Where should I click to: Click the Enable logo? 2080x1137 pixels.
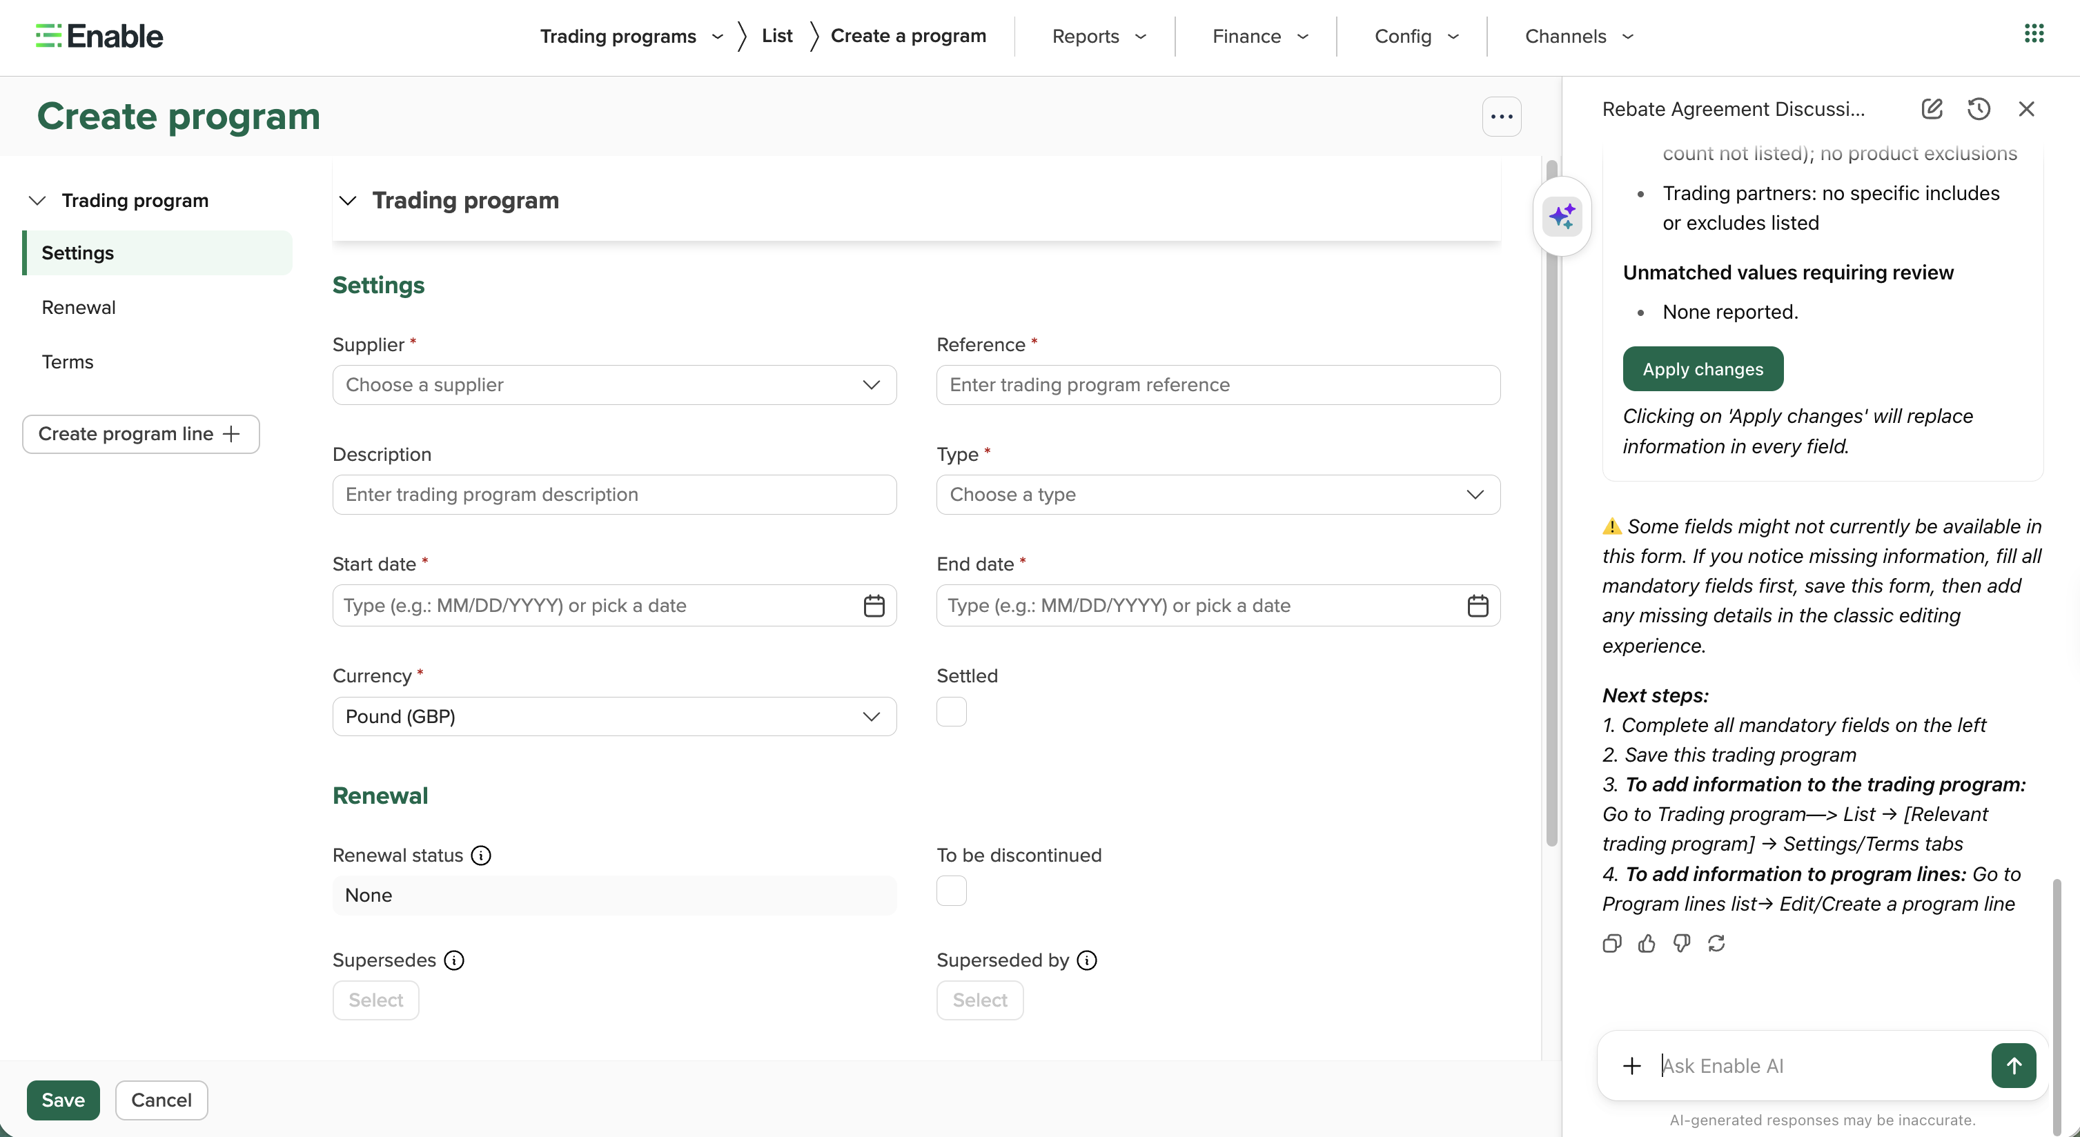[99, 37]
